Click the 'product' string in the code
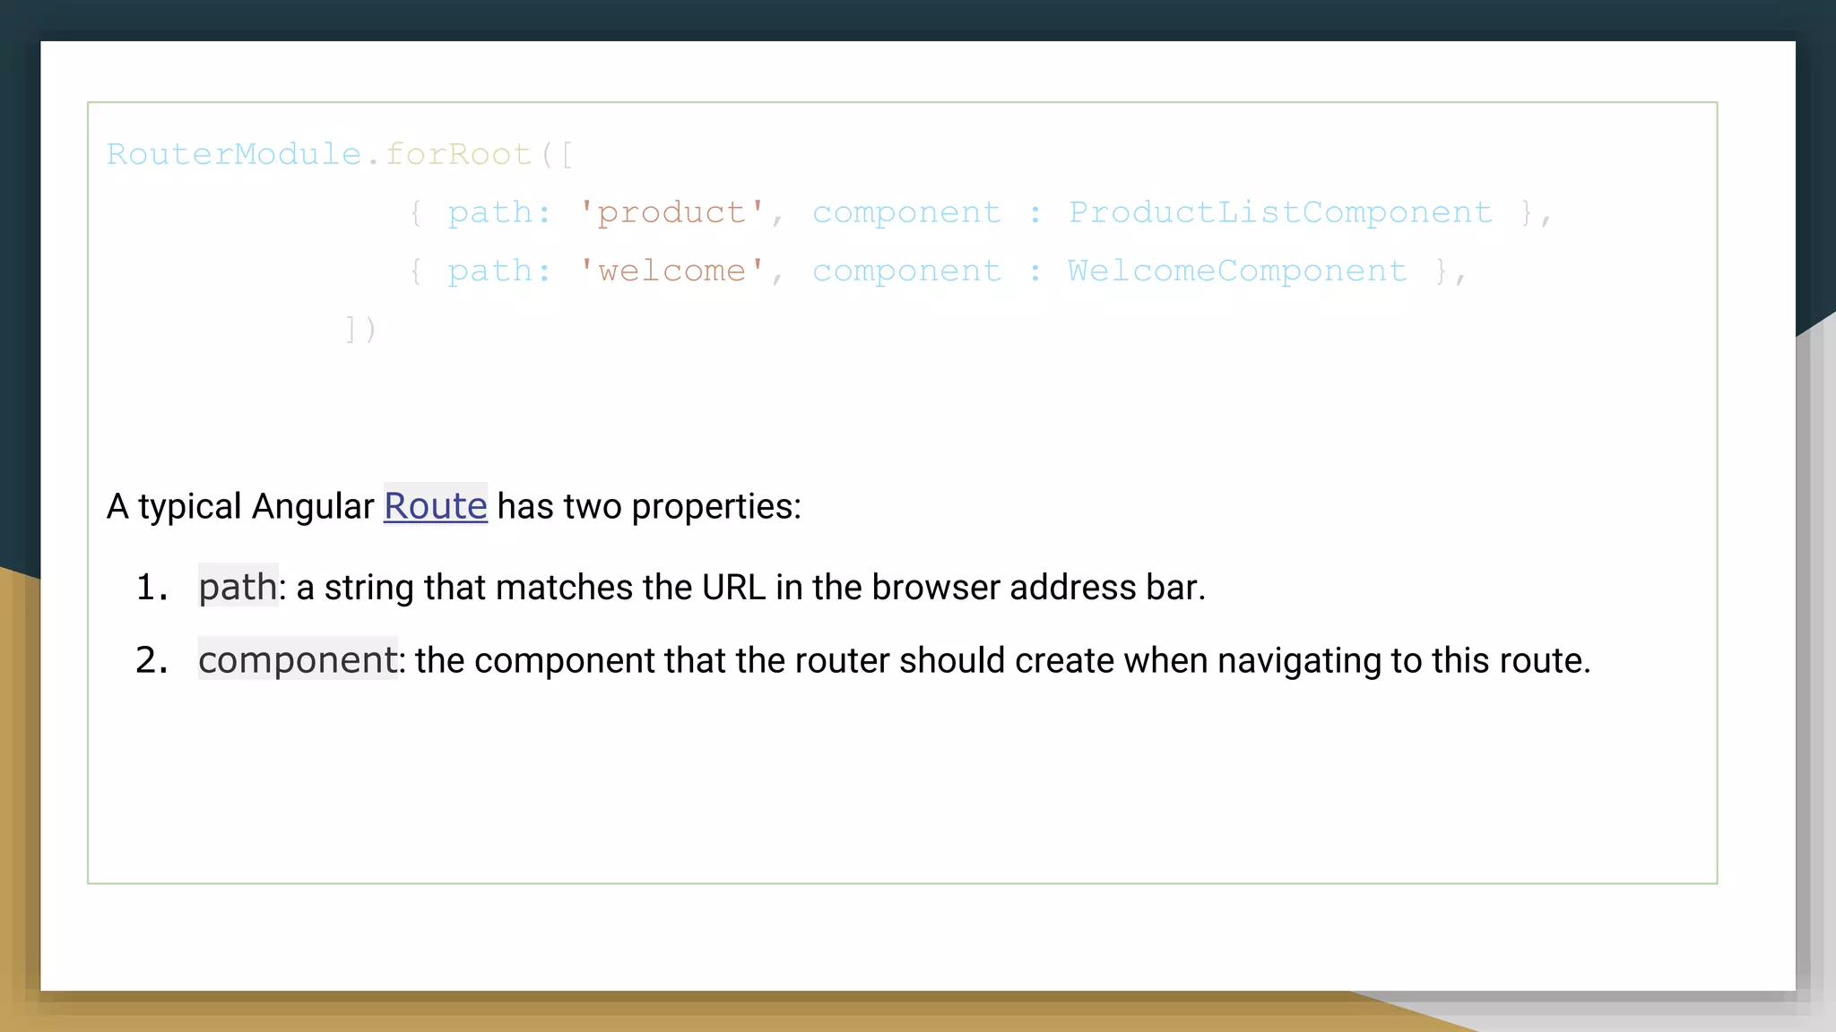1836x1032 pixels. point(671,212)
